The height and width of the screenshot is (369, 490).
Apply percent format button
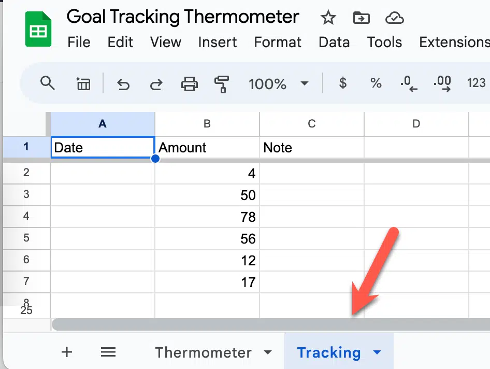(376, 83)
